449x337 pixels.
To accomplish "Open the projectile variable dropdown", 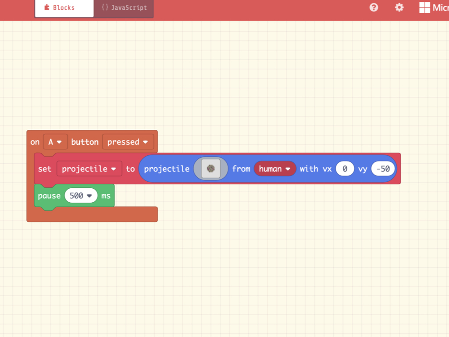I will [x=89, y=169].
